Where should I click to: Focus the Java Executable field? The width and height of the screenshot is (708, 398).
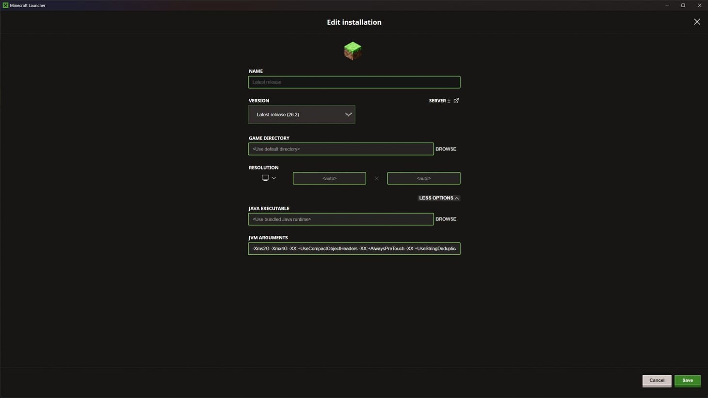pos(341,219)
